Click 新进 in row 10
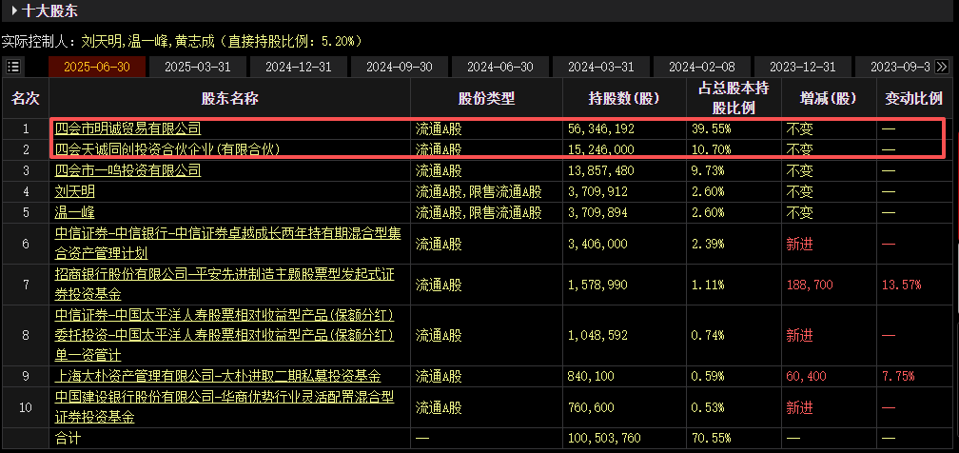This screenshot has width=959, height=453. click(800, 407)
